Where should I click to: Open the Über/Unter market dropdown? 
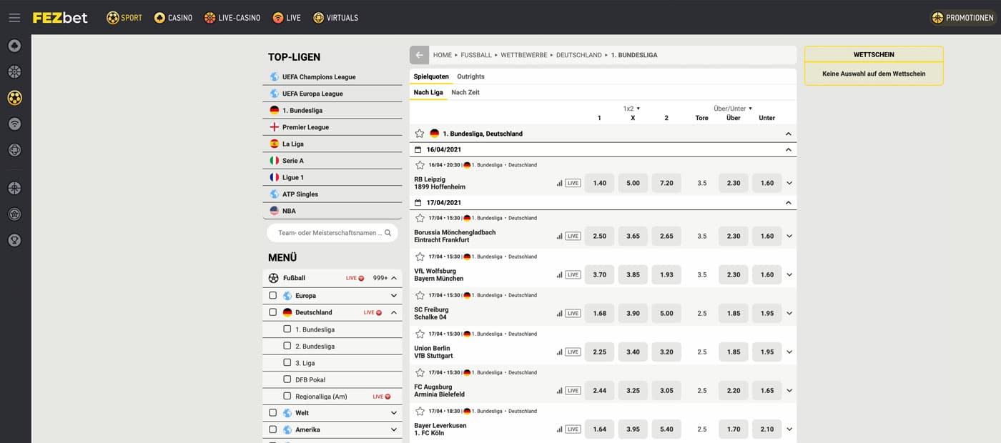[733, 109]
